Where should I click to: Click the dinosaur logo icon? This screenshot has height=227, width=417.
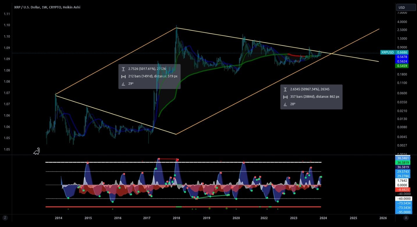tap(37, 151)
